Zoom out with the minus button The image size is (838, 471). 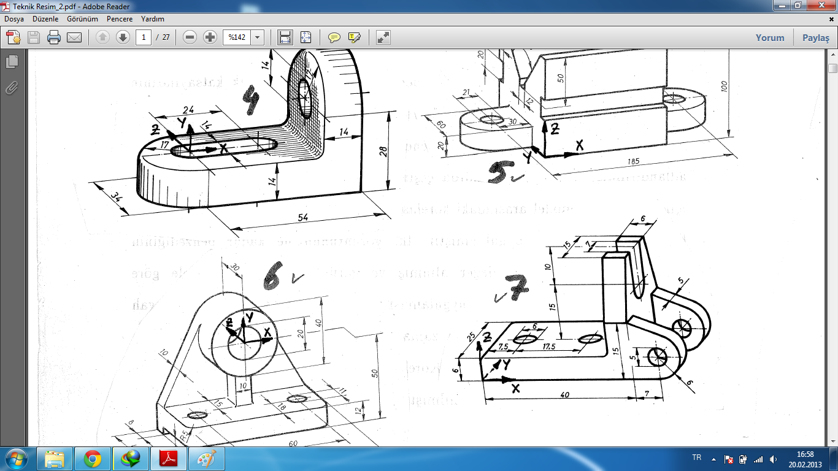pos(190,37)
